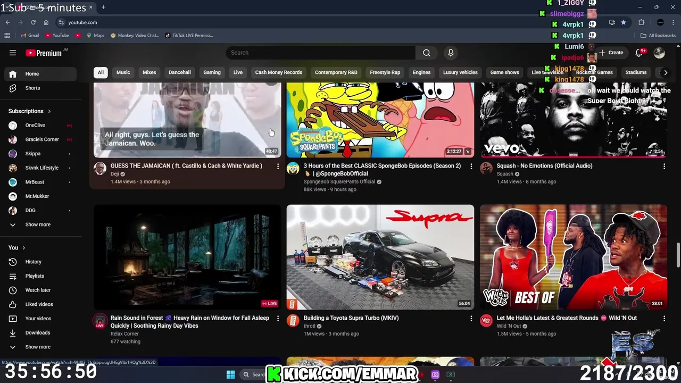Open more options for GUESS THE JAMAICAN video
Viewport: 681px width, 383px height.
[x=278, y=166]
